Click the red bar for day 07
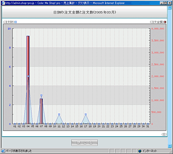Viewport: 173px width, 154px height. point(41,111)
